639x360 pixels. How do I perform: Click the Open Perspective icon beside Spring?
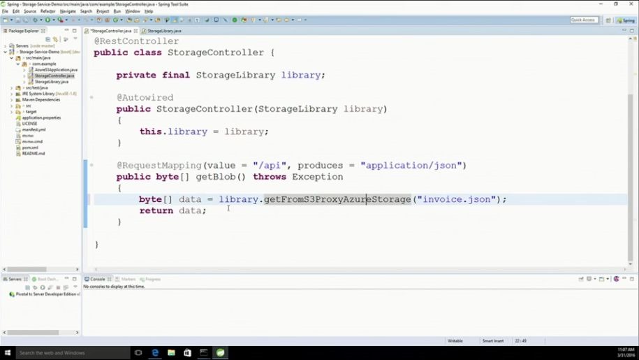click(608, 20)
